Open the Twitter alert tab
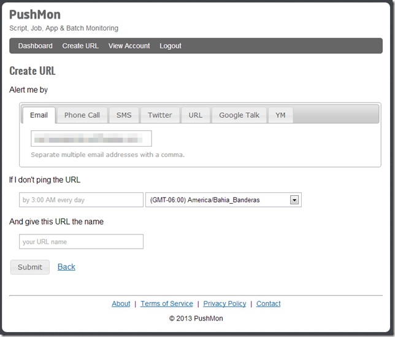The height and width of the screenshot is (337, 395). [x=160, y=115]
